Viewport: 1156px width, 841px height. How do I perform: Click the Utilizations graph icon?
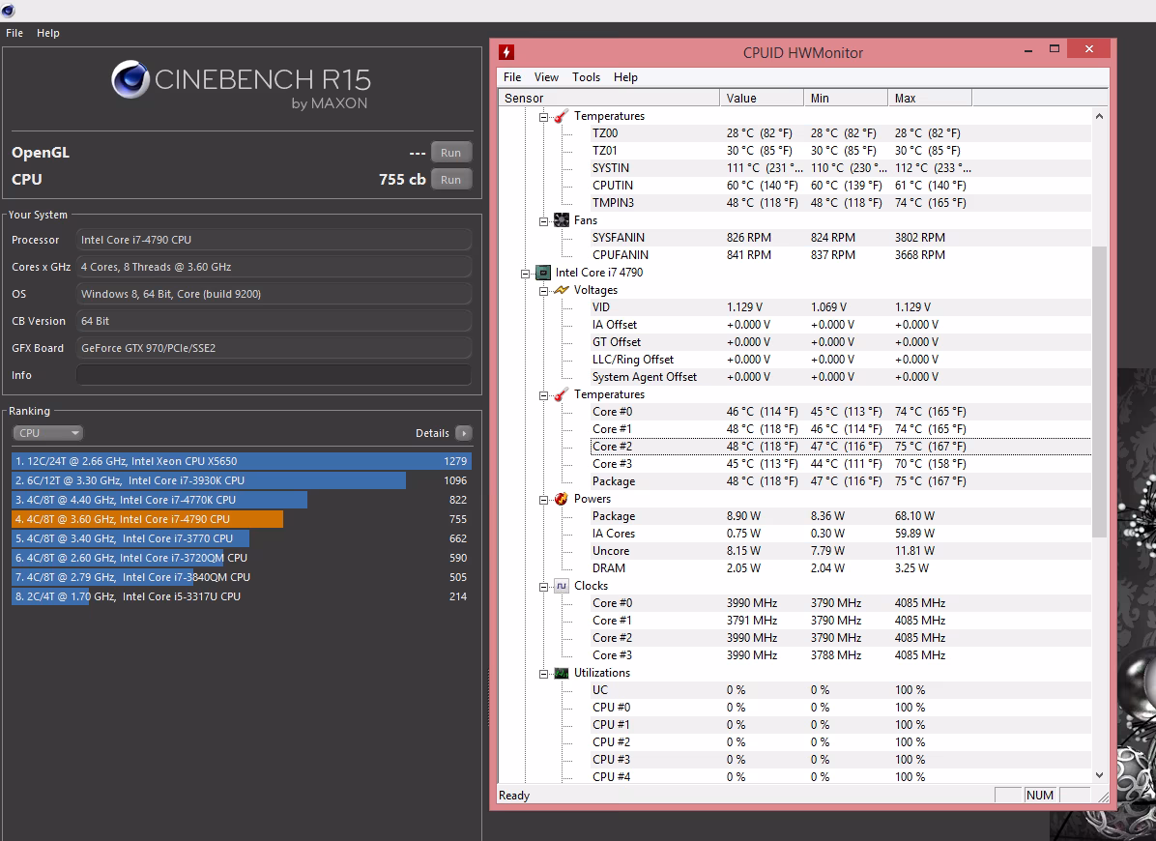[x=562, y=673]
